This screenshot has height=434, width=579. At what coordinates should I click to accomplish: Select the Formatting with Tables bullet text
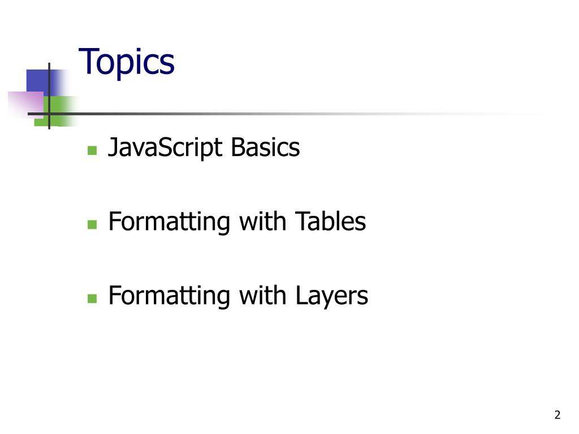click(237, 222)
